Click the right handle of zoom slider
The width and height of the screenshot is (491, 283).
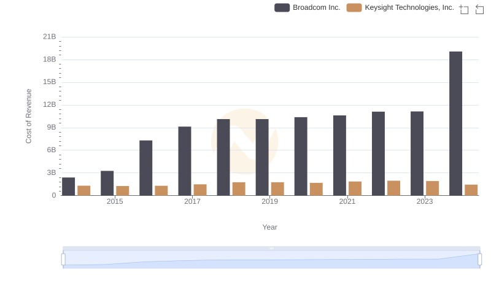[479, 260]
